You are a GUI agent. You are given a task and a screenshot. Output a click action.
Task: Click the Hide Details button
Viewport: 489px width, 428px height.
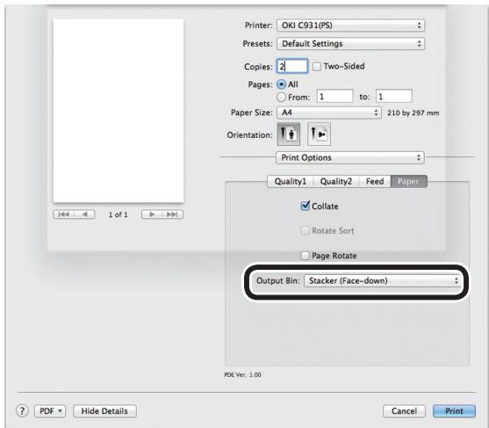pyautogui.click(x=104, y=411)
